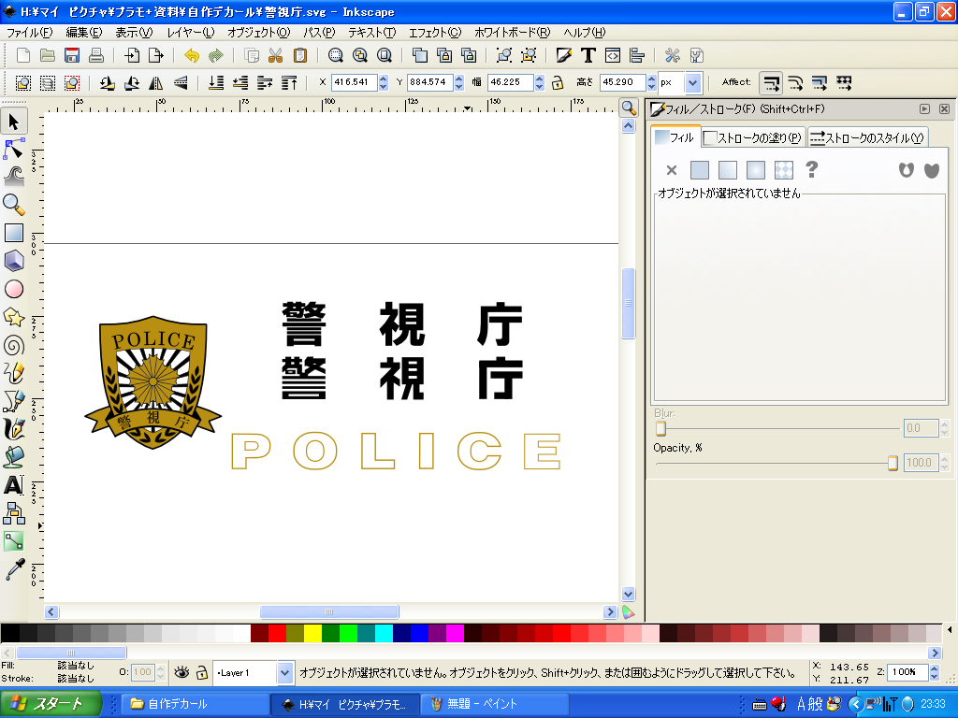958x718 pixels.
Task: Toggle layer visibility eye icon
Action: click(x=181, y=672)
